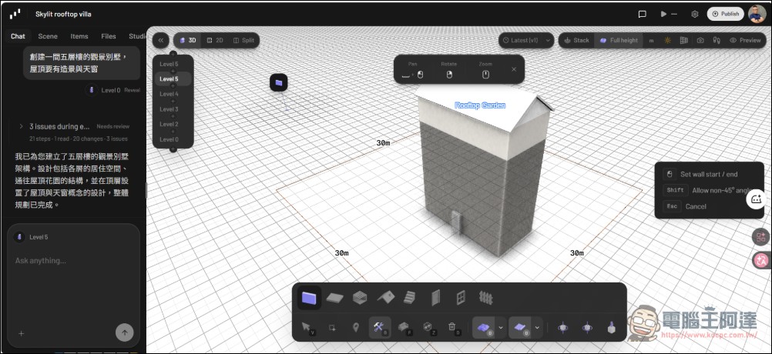Click the first orbit-rotate view icon
The image size is (772, 354).
coord(562,328)
